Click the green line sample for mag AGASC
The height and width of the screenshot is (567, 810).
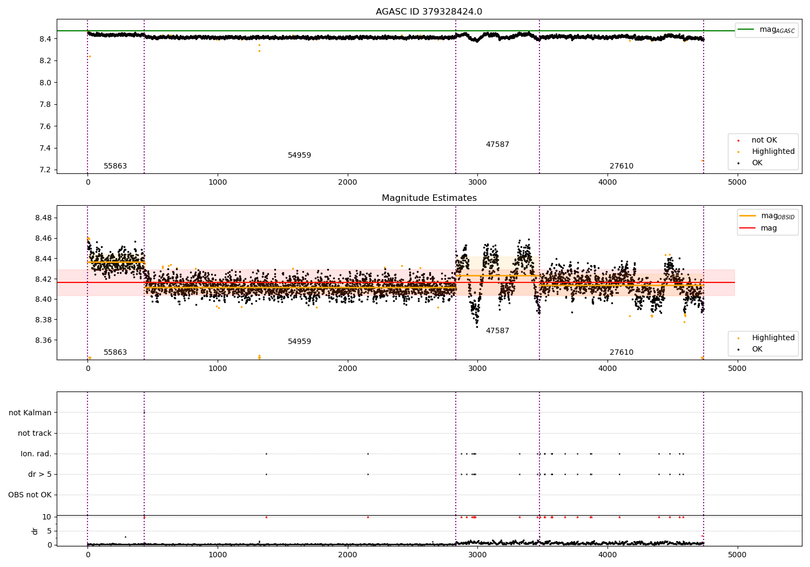click(746, 29)
